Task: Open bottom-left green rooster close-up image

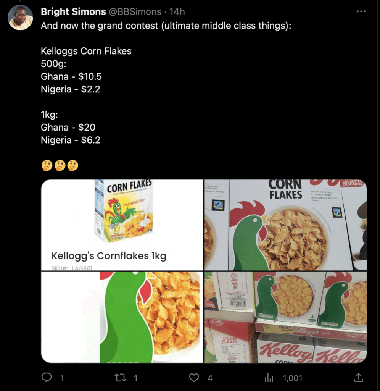Action: [122, 317]
